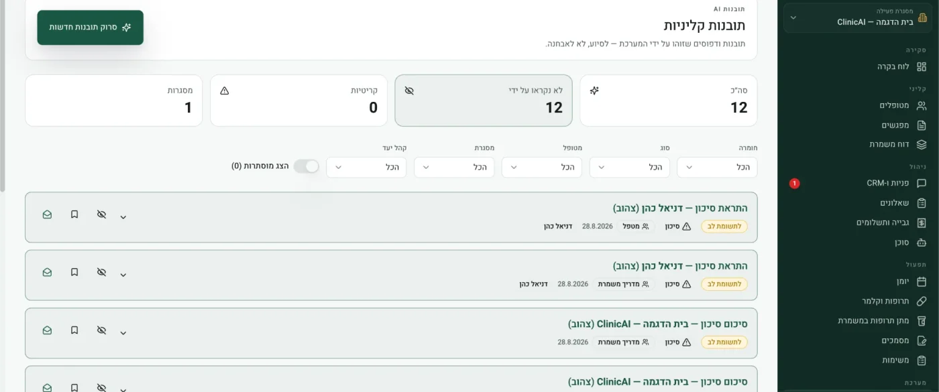Open the סוג type filter dropdown

pos(630,167)
